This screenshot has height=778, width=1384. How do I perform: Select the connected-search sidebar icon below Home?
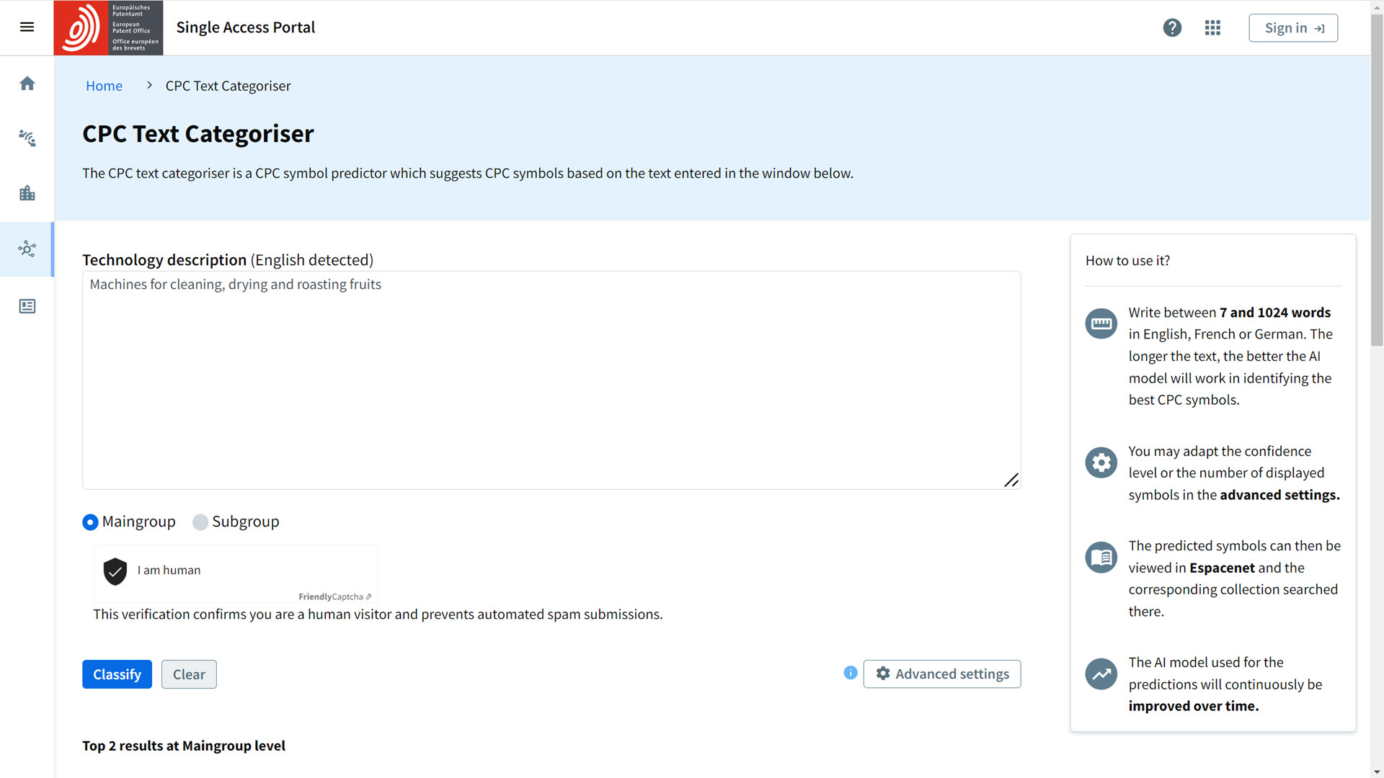(27, 138)
